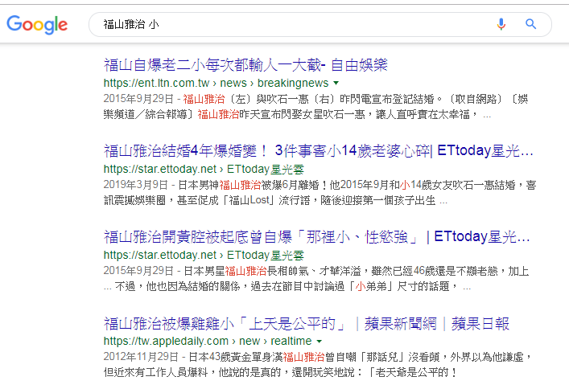Screen dimensions: 569x389
Task: Click star.ettoday.net URL under 開黃腔被起底 result
Action: coord(204,256)
